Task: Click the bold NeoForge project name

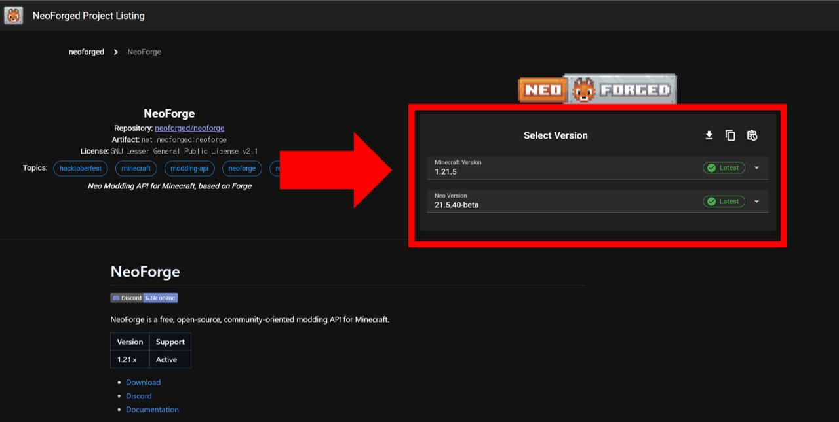Action: [169, 114]
